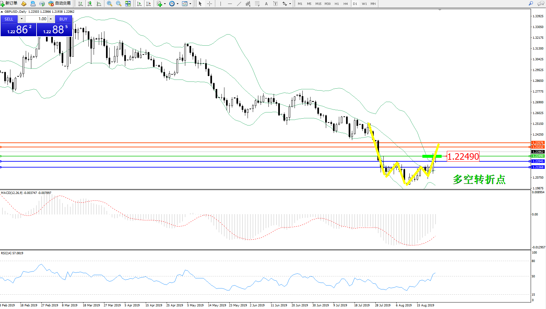Open the indicators list dropdown arrow
546x309 pixels.
[165, 4]
